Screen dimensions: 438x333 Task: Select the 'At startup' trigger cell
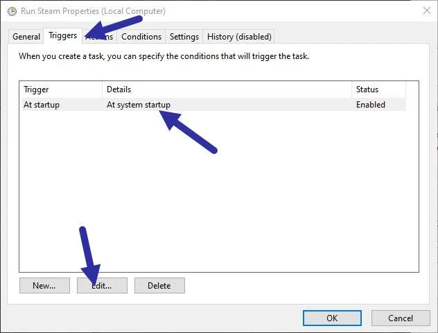(x=62, y=105)
